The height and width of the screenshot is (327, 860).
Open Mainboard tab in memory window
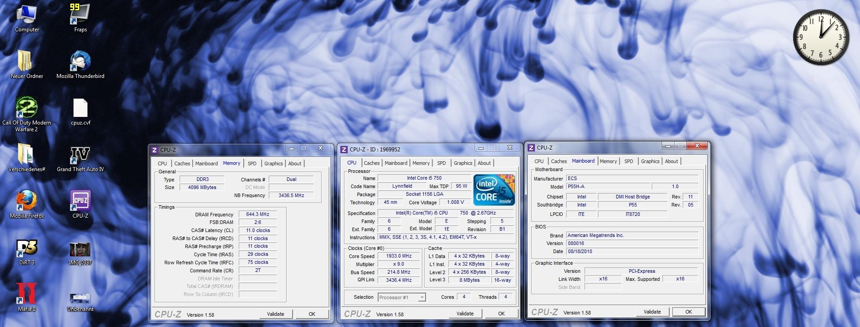tap(206, 163)
